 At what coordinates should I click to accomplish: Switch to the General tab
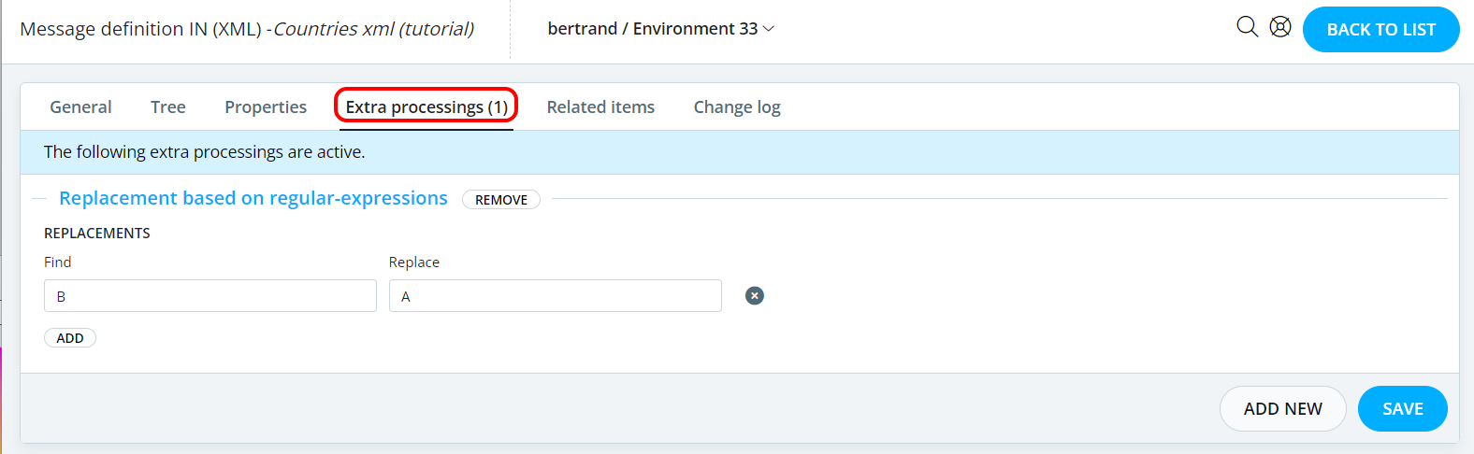pyautogui.click(x=80, y=107)
